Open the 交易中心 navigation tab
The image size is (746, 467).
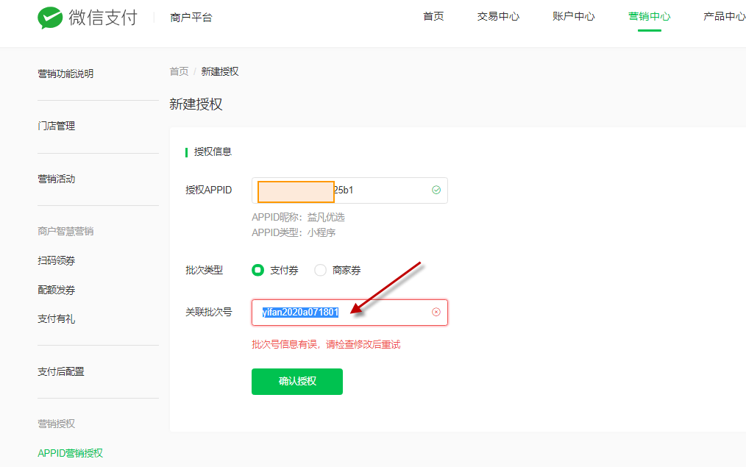(x=498, y=16)
